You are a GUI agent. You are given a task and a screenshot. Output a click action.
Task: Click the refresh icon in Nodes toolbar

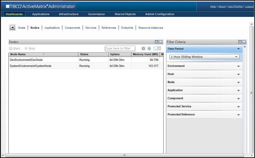click(149, 49)
